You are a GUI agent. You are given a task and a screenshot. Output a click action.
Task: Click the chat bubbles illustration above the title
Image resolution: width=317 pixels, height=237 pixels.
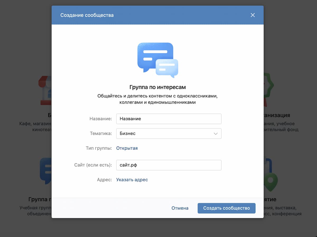coord(158,59)
